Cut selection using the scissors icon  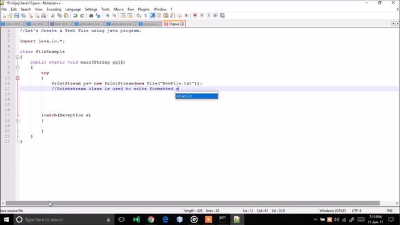52,16
